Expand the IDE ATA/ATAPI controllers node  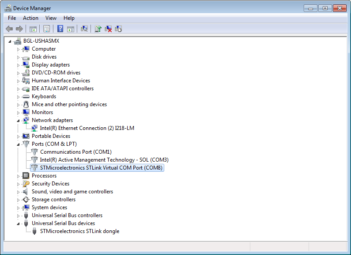point(18,89)
